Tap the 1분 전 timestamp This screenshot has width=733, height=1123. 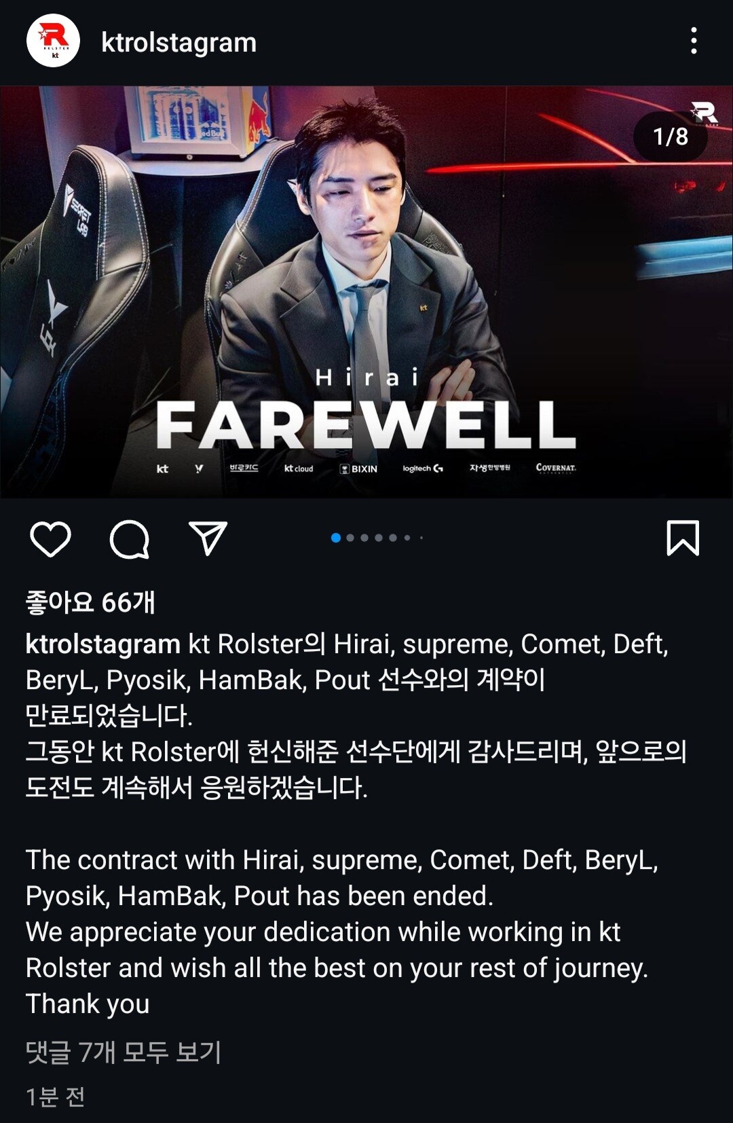(x=55, y=1097)
